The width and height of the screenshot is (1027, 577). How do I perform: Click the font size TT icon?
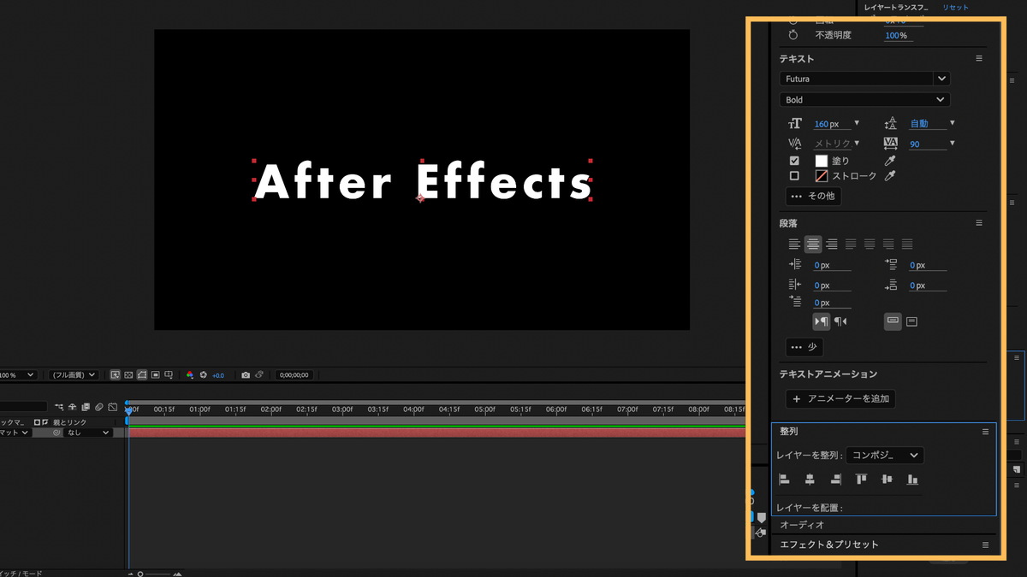(795, 124)
